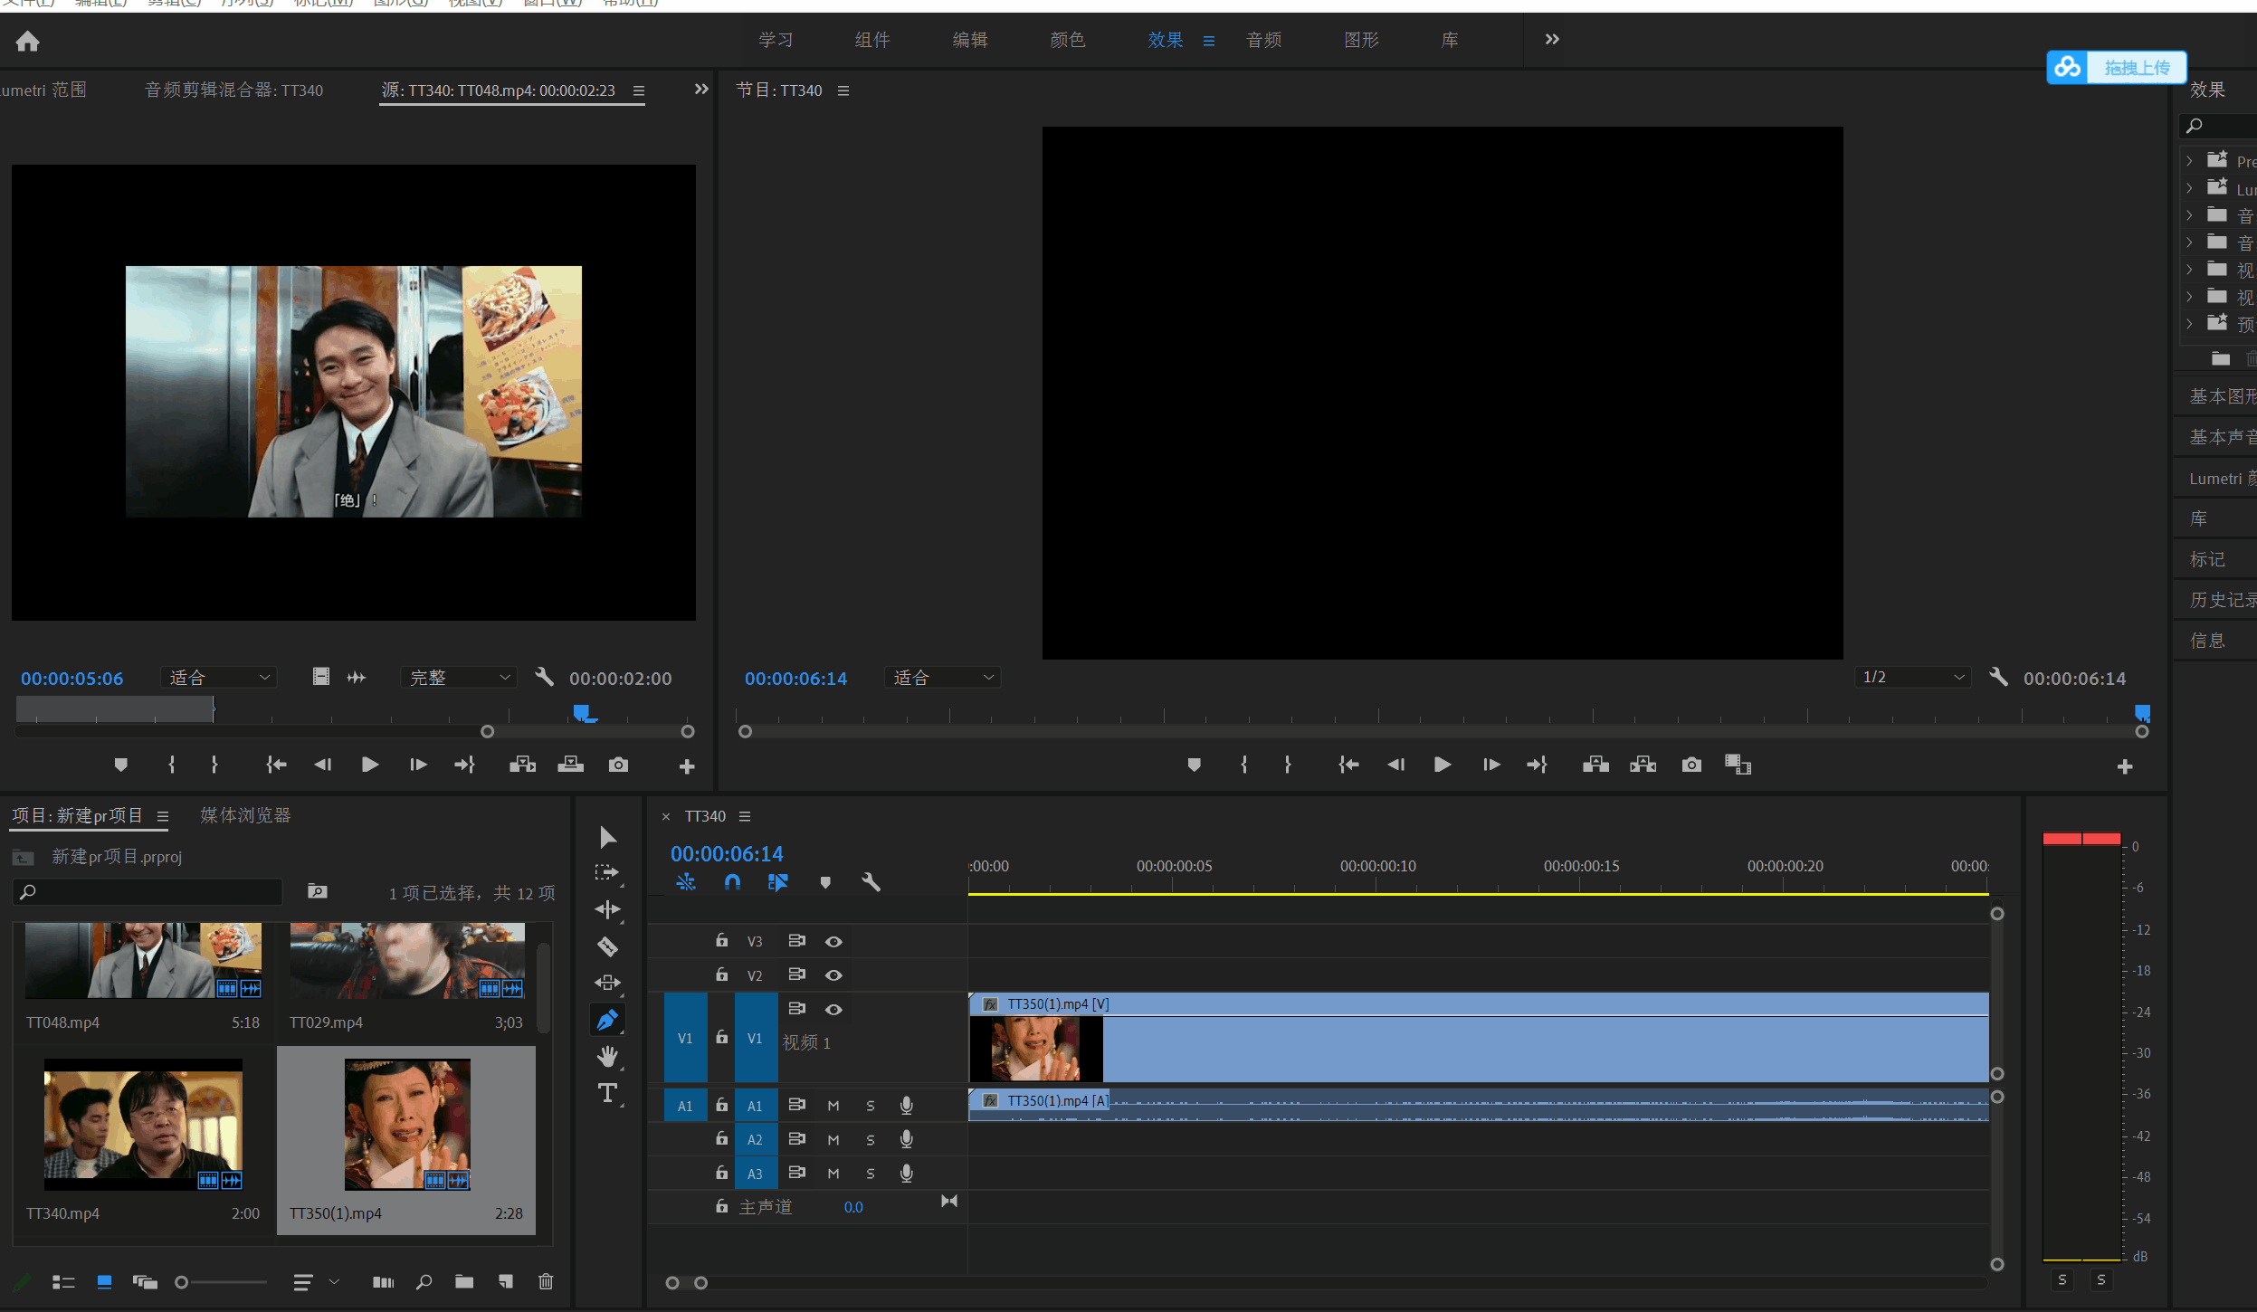Pick the Ripple Edit tool
This screenshot has width=2257, height=1312.
click(x=607, y=909)
